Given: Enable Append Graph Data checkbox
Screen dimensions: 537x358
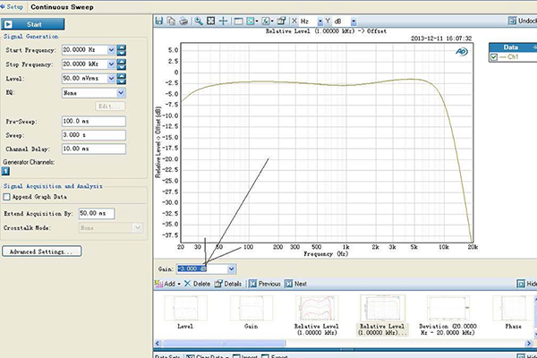Looking at the screenshot, I should tap(7, 196).
